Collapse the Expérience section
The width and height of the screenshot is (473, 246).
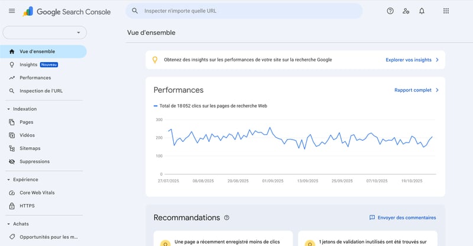pos(9,180)
